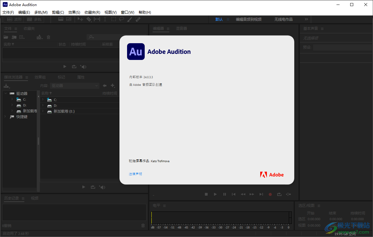Click the delete trash icon in Files panel
This screenshot has width=373, height=237.
pos(48,37)
